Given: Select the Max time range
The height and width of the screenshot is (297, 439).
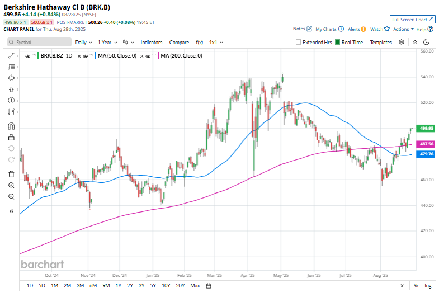Looking at the screenshot, I should pos(195,286).
